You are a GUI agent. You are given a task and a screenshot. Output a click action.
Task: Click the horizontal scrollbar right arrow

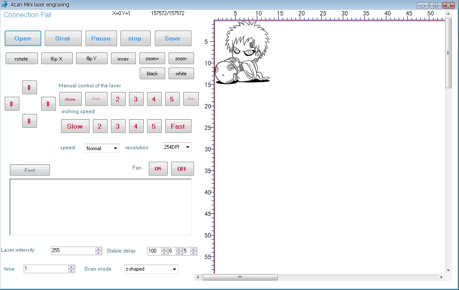tap(441, 277)
